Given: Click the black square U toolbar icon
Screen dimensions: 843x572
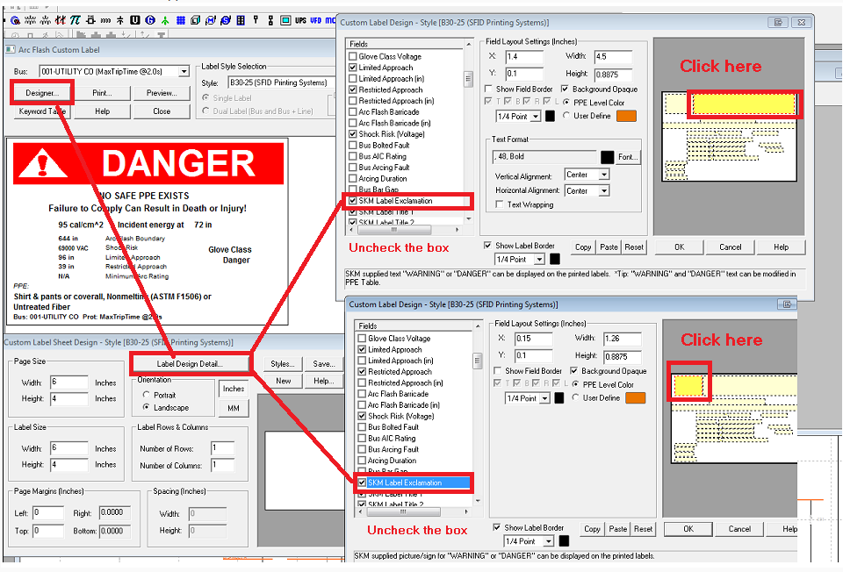Looking at the screenshot, I should click(x=134, y=19).
